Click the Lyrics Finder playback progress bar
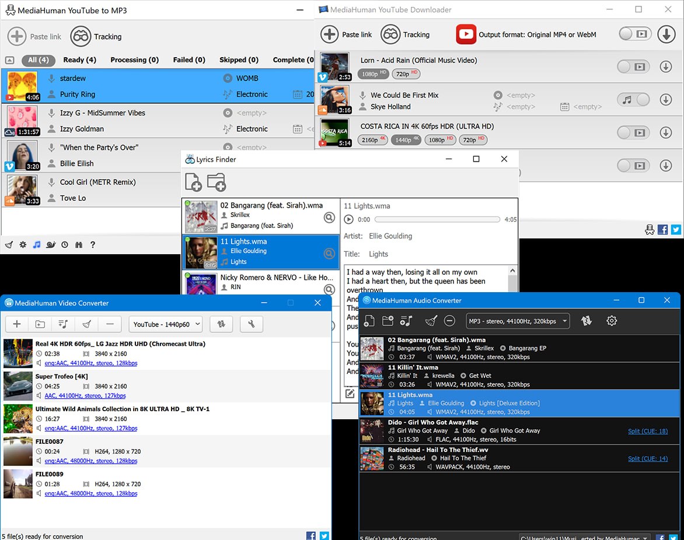Screen dimensions: 684x540 437,220
